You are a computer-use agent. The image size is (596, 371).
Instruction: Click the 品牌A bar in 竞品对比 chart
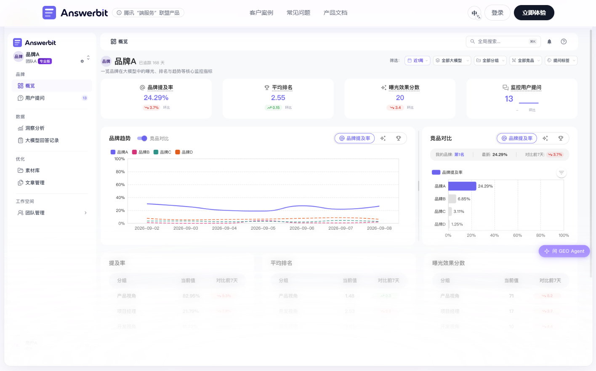(x=462, y=186)
